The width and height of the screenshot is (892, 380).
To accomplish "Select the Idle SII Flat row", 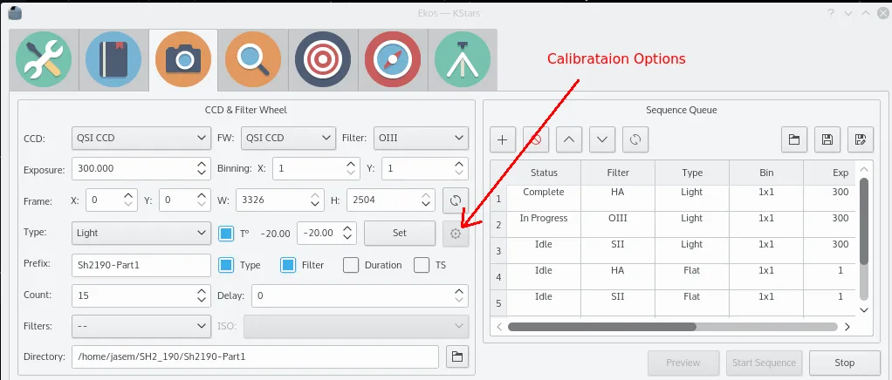I will (673, 302).
